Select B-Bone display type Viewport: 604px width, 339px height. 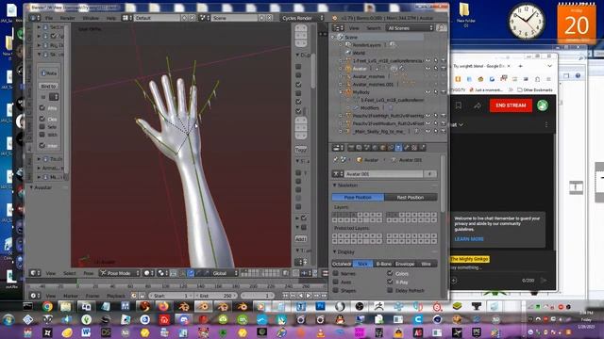coord(384,264)
